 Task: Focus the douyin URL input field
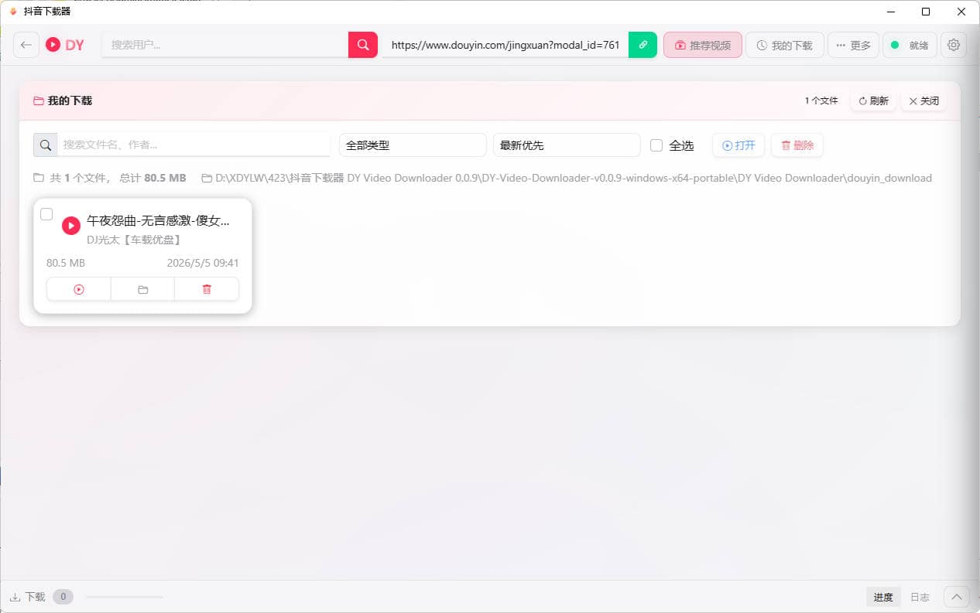coord(505,45)
